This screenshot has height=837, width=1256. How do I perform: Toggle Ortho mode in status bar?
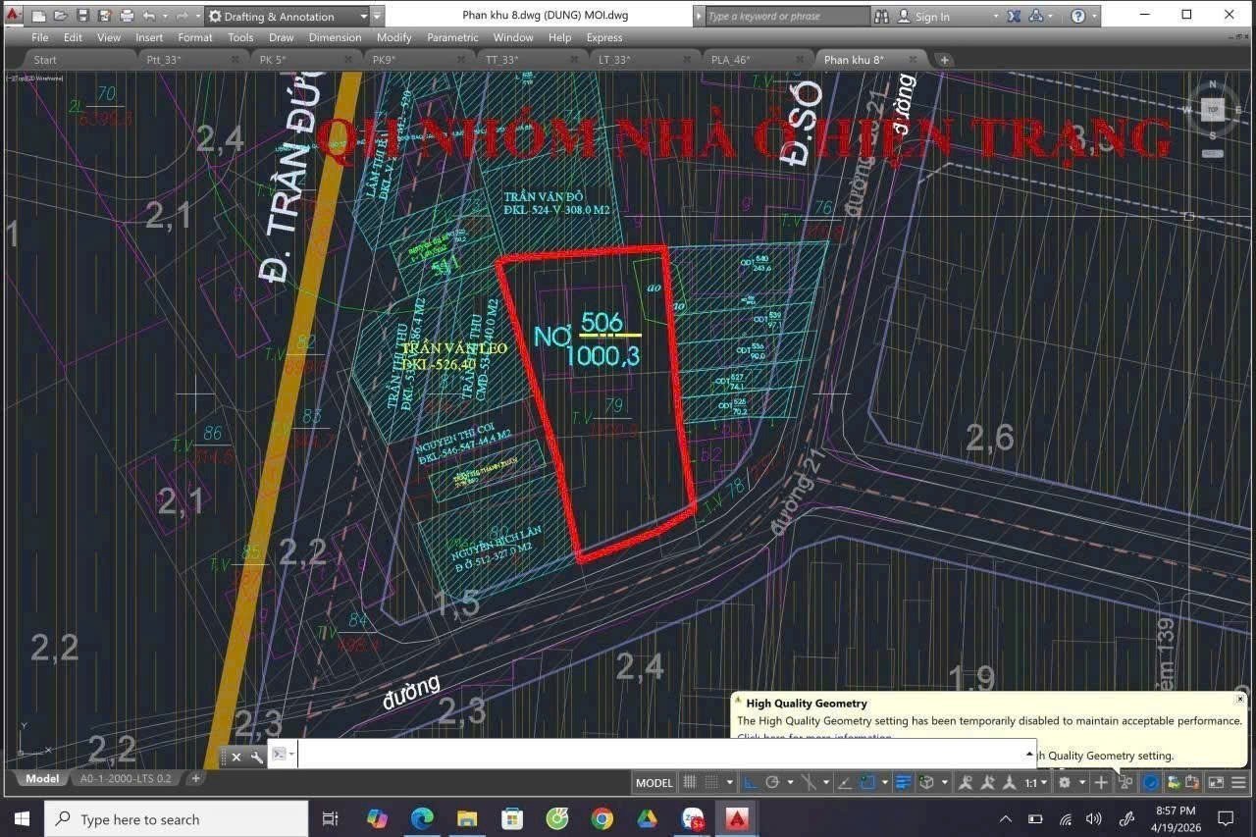749,782
